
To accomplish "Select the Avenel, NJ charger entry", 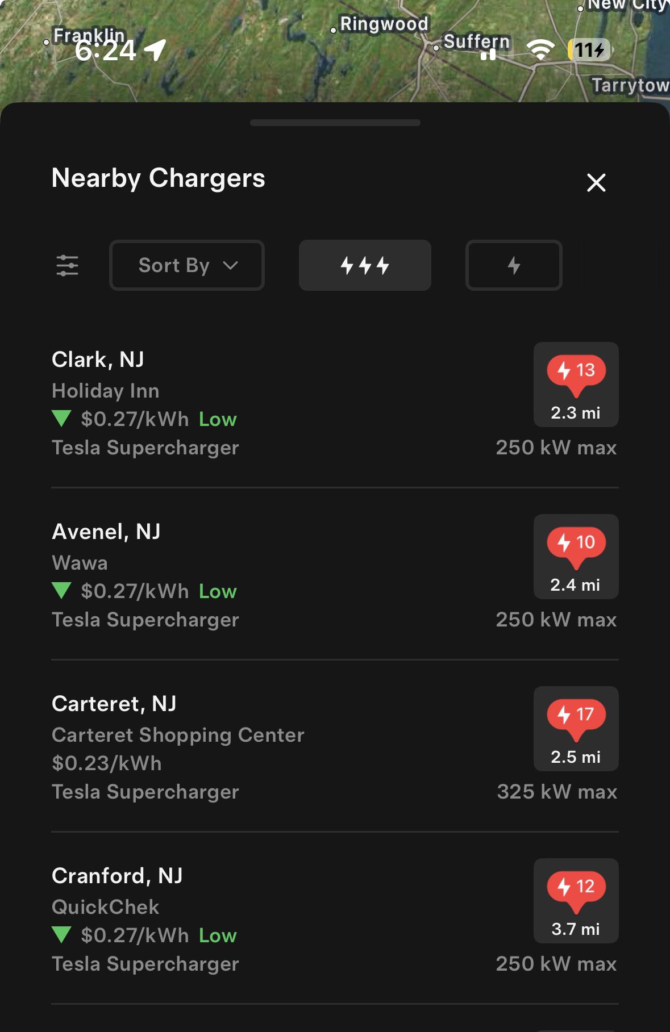I will [106, 532].
